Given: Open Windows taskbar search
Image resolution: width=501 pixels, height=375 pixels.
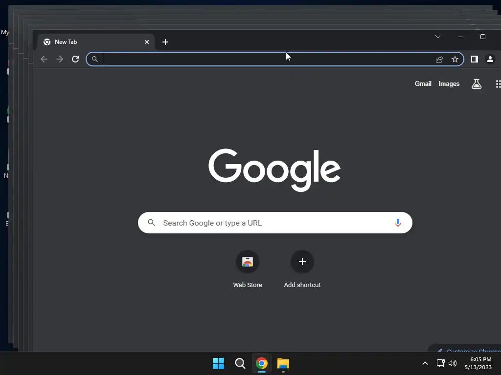Looking at the screenshot, I should pyautogui.click(x=240, y=363).
